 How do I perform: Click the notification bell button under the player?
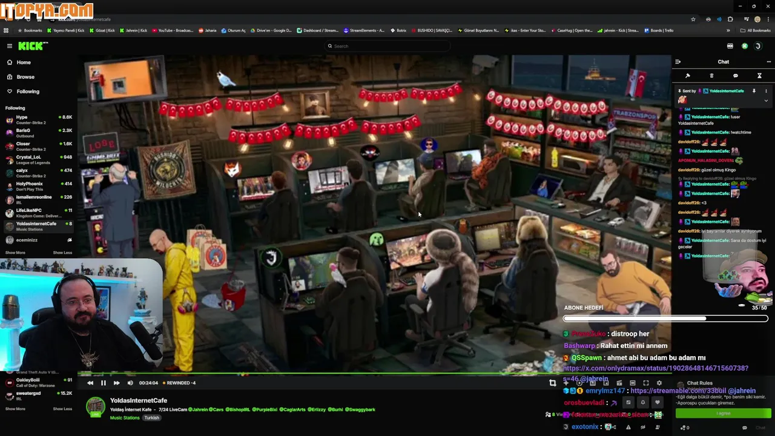[643, 402]
